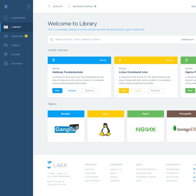Click the Workspace monitor icon
196x196 pixels.
tap(6, 18)
